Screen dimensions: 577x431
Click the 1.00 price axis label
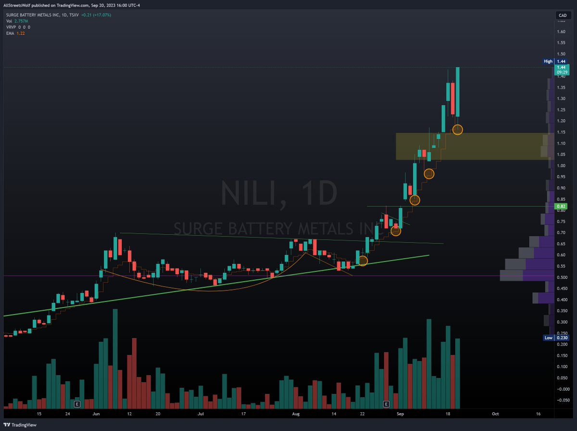point(561,166)
